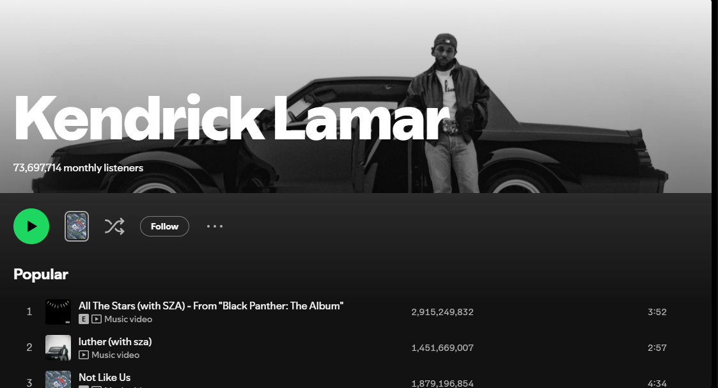Click the 73,697,714 monthly listeners text
Screen dimensions: 718x388
[x=78, y=168]
